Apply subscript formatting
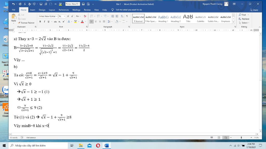This screenshot has width=266, height=149. point(59,22)
